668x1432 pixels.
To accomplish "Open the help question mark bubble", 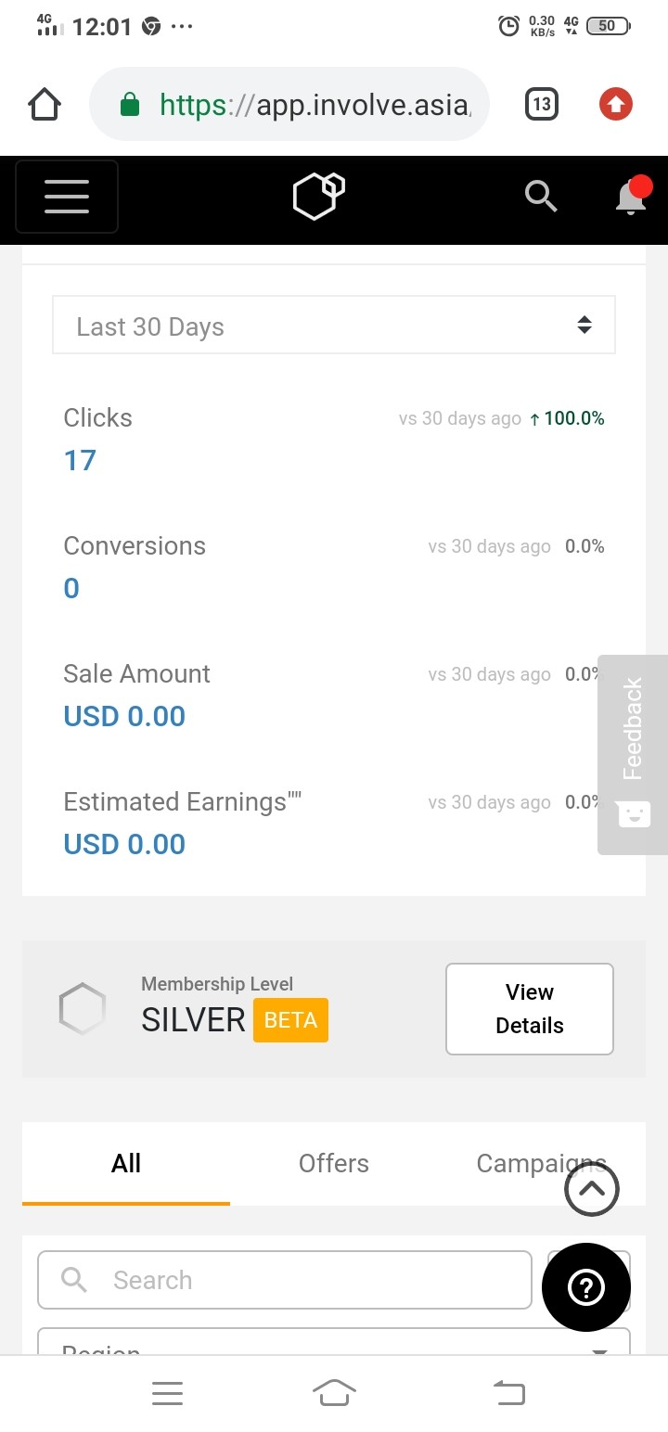I will 586,1286.
